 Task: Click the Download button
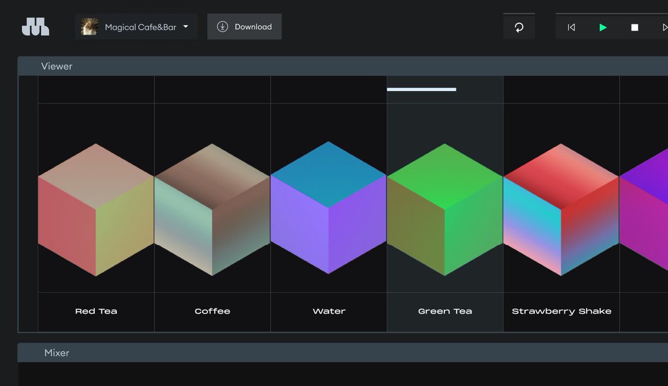244,27
